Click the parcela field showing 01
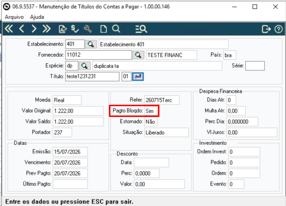286x206 pixels. pyautogui.click(x=127, y=76)
